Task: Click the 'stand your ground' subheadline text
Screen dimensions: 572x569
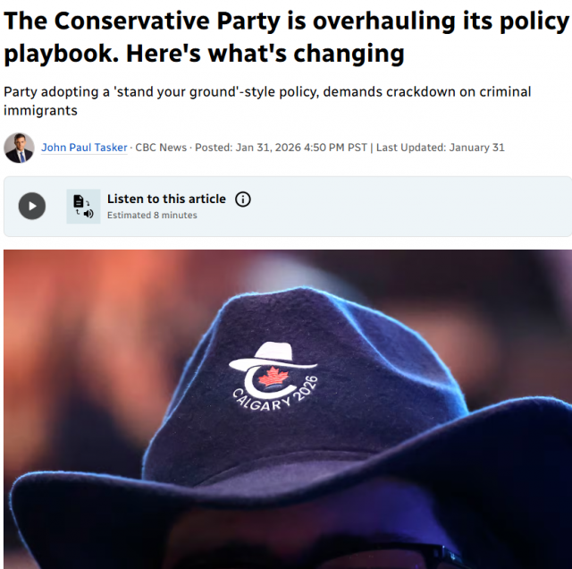Action: click(x=267, y=101)
